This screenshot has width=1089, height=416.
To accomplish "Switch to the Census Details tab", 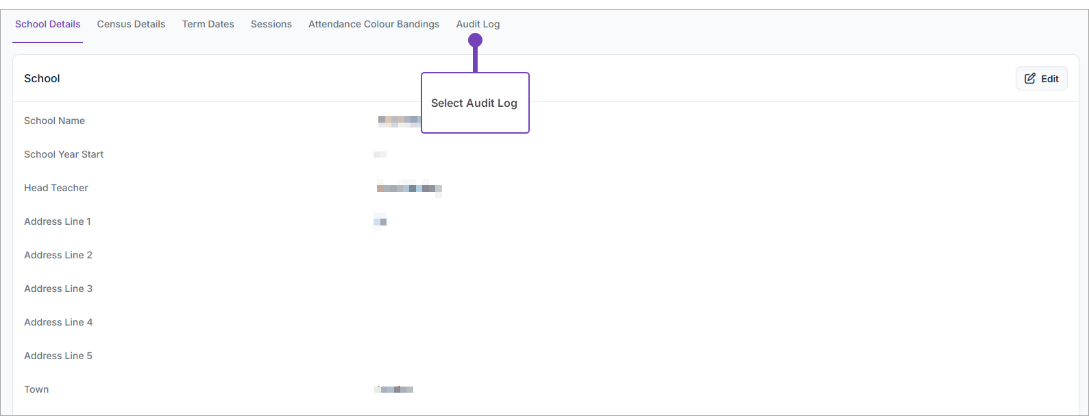I will pyautogui.click(x=131, y=24).
